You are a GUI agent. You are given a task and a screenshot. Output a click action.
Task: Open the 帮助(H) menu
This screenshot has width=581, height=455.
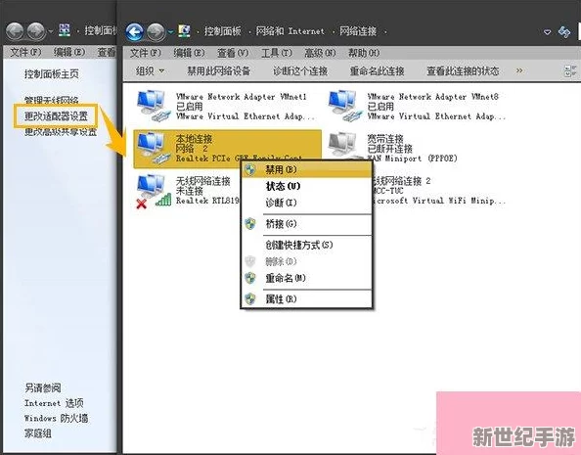coord(364,53)
